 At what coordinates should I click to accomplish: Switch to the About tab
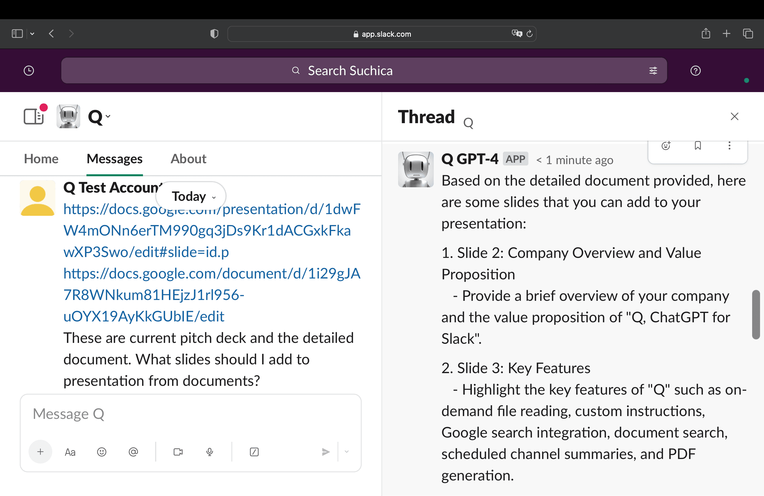pos(188,158)
